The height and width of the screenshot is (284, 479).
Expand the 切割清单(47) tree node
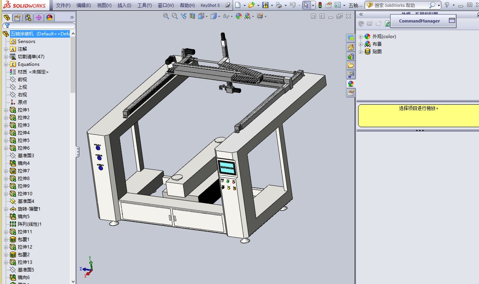pyautogui.click(x=6, y=57)
